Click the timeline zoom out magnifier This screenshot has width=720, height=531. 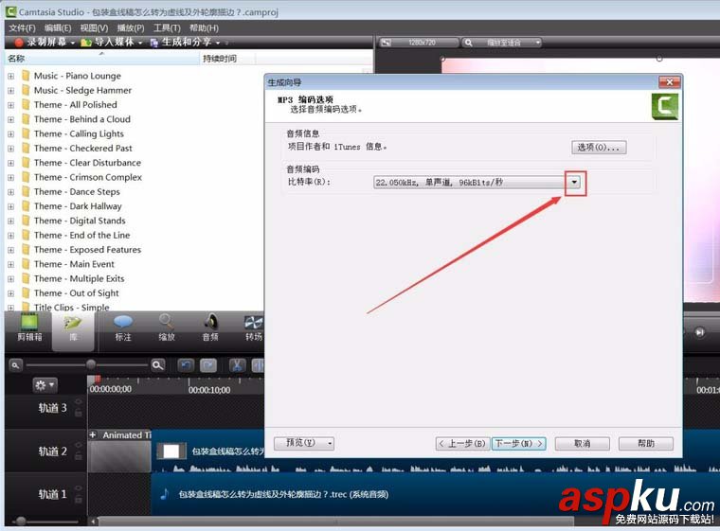(15, 365)
